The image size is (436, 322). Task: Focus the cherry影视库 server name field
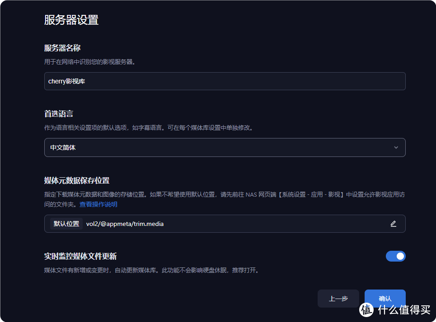pos(225,81)
